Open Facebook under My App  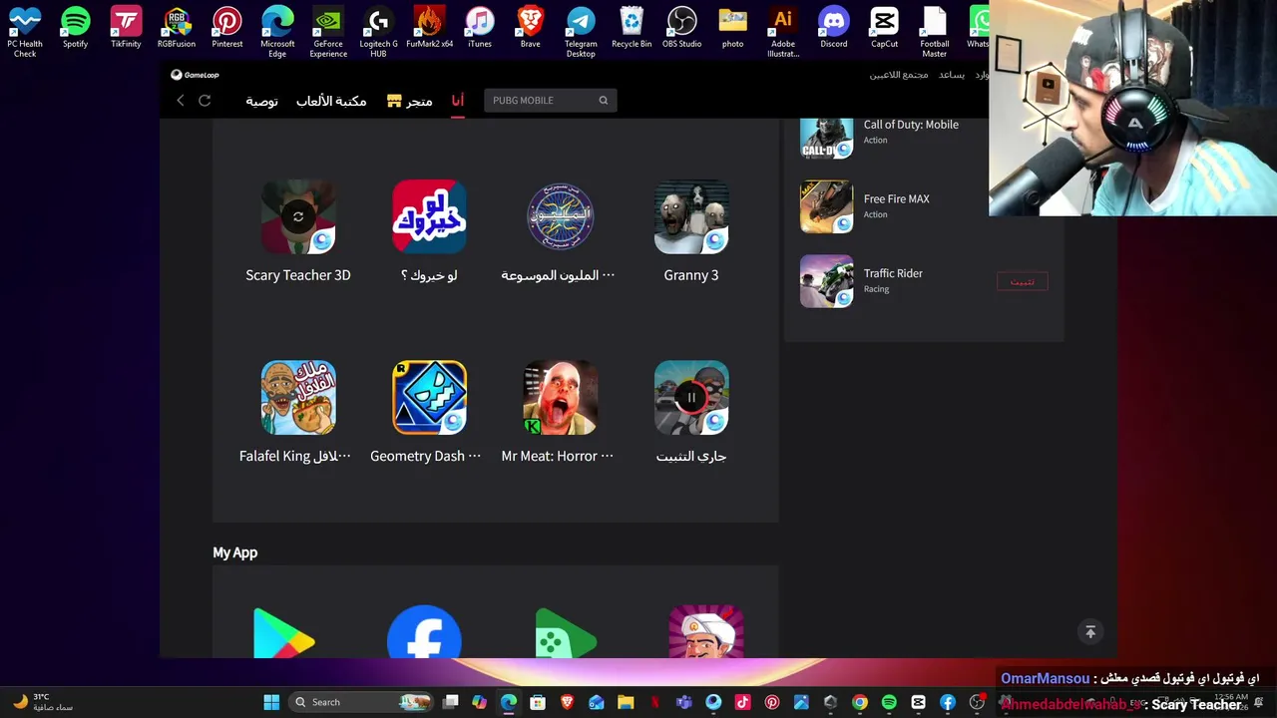pos(424,632)
